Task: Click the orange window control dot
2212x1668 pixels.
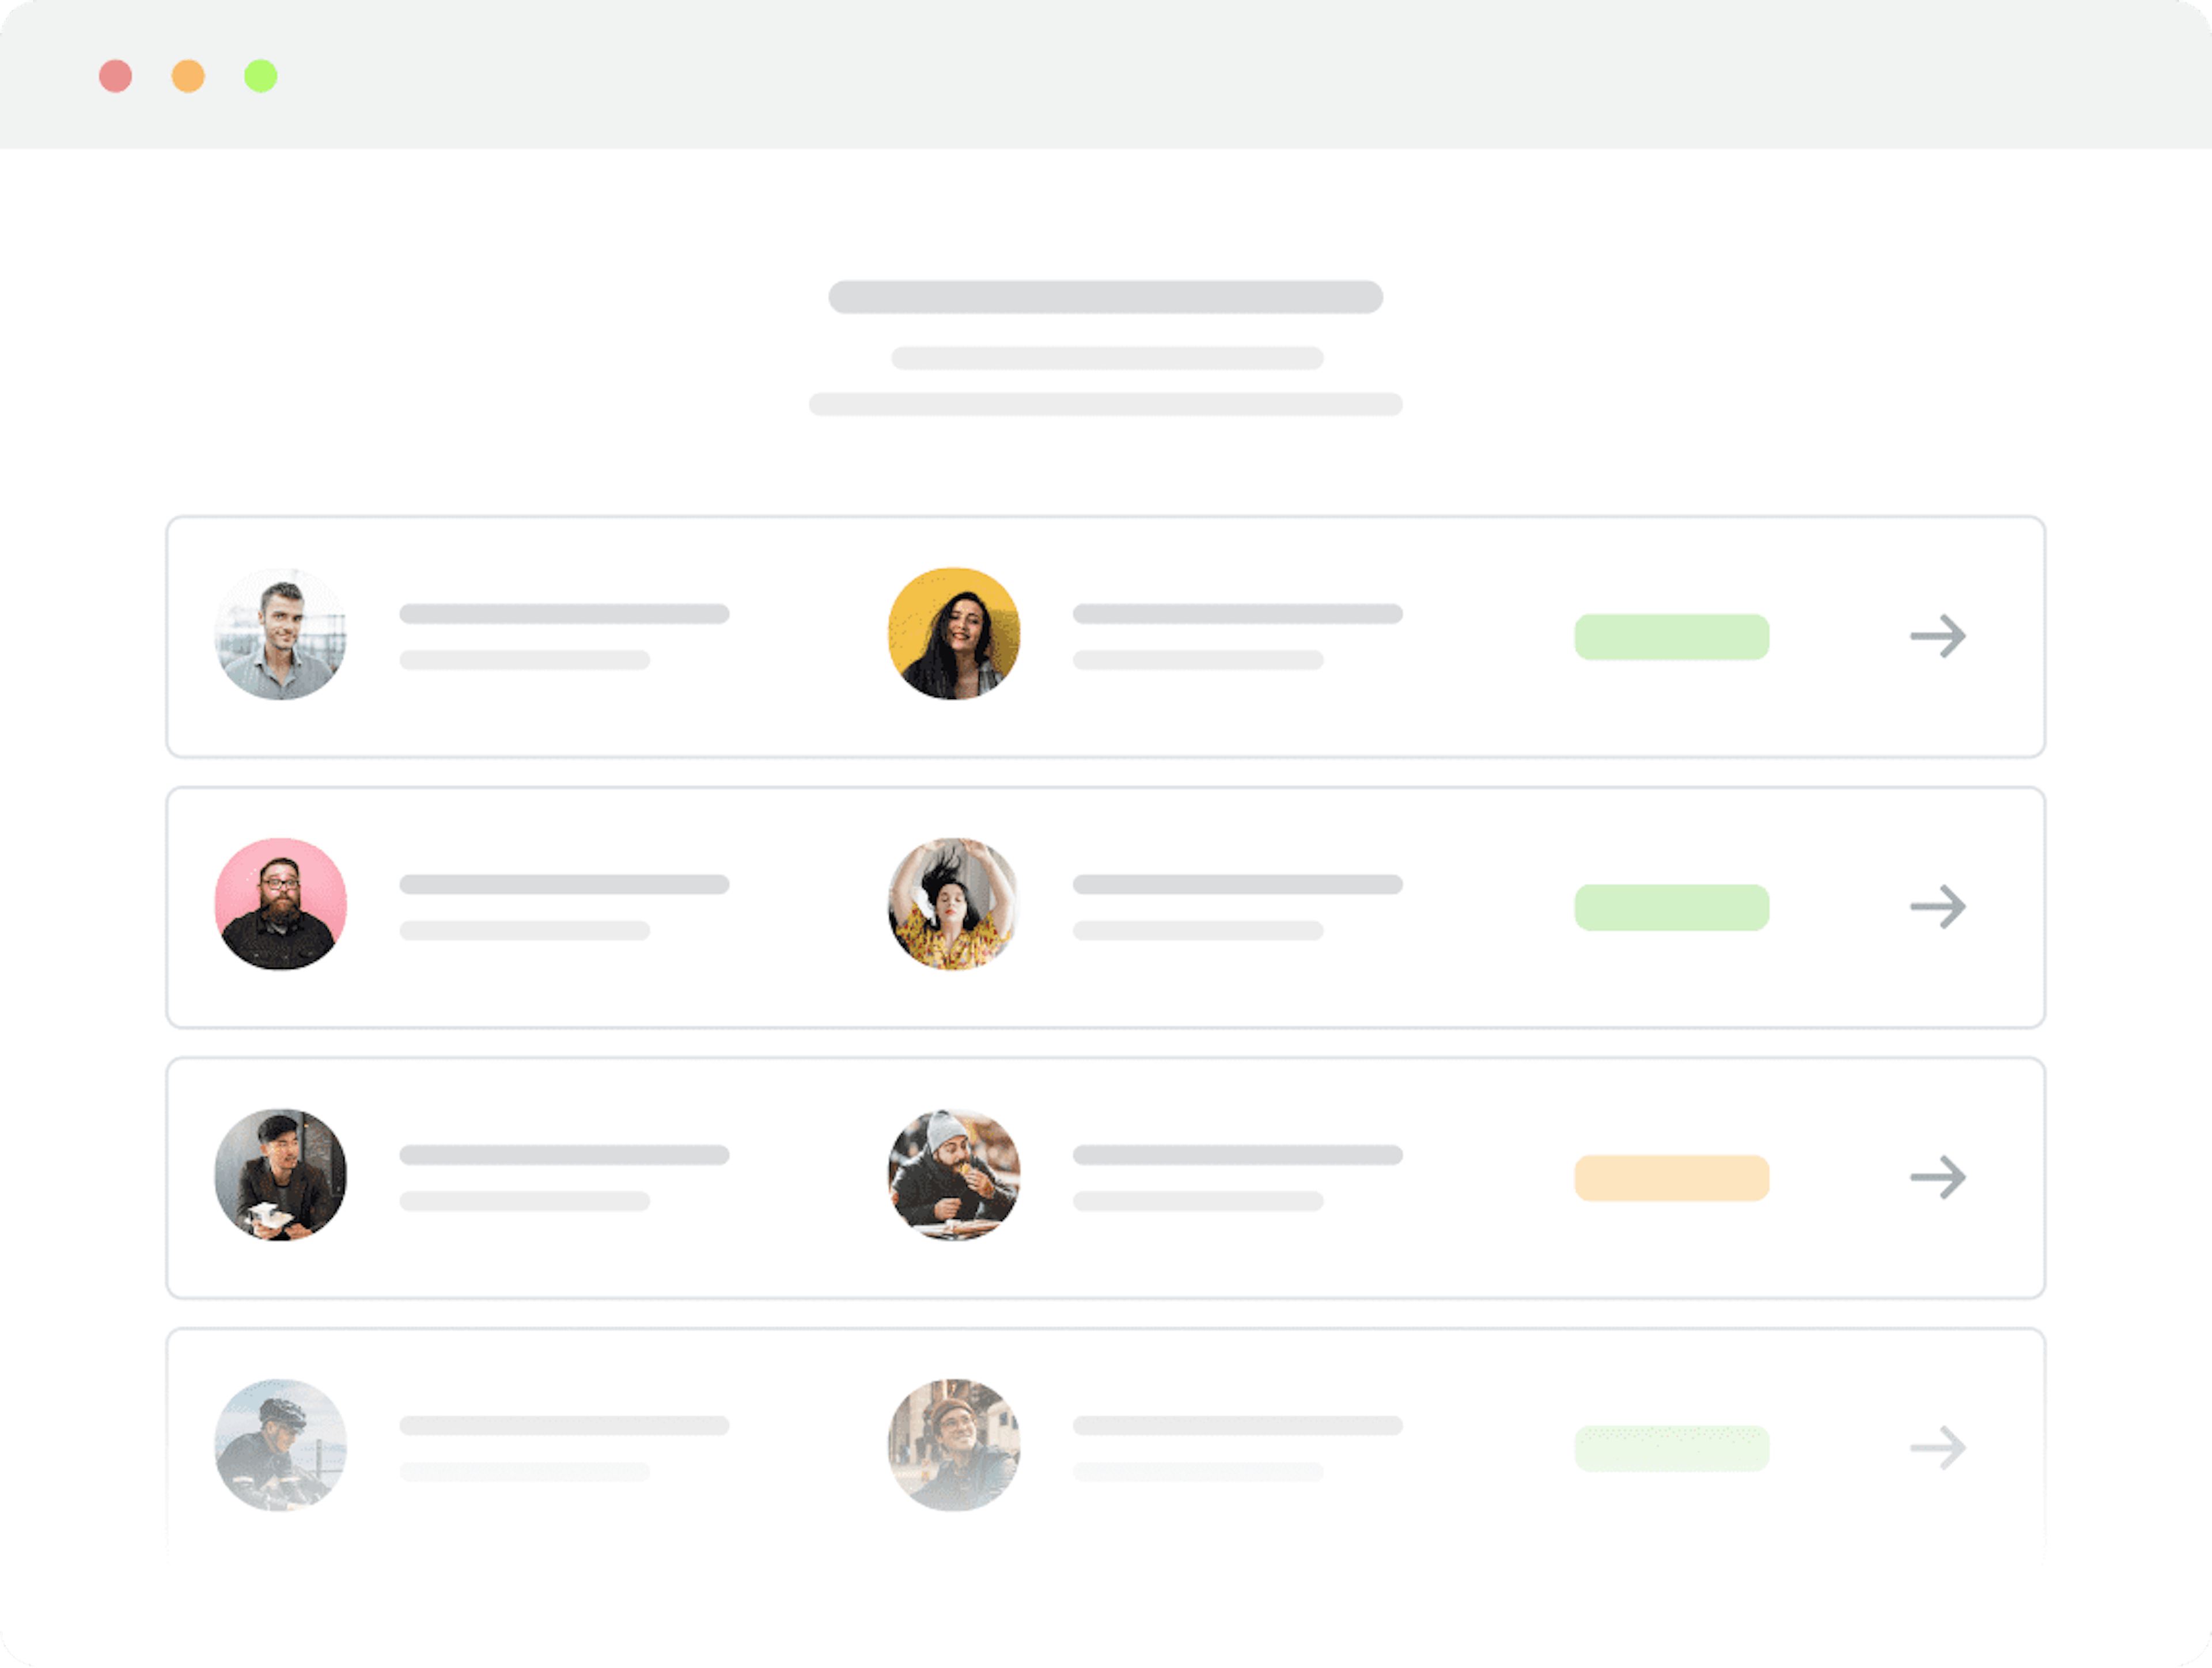Action: [x=188, y=76]
